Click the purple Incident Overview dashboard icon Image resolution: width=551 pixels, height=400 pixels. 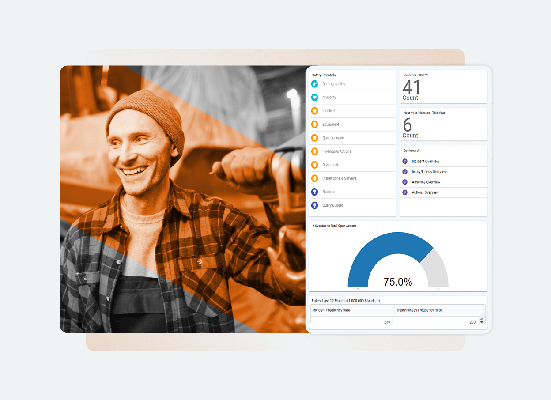(x=405, y=162)
